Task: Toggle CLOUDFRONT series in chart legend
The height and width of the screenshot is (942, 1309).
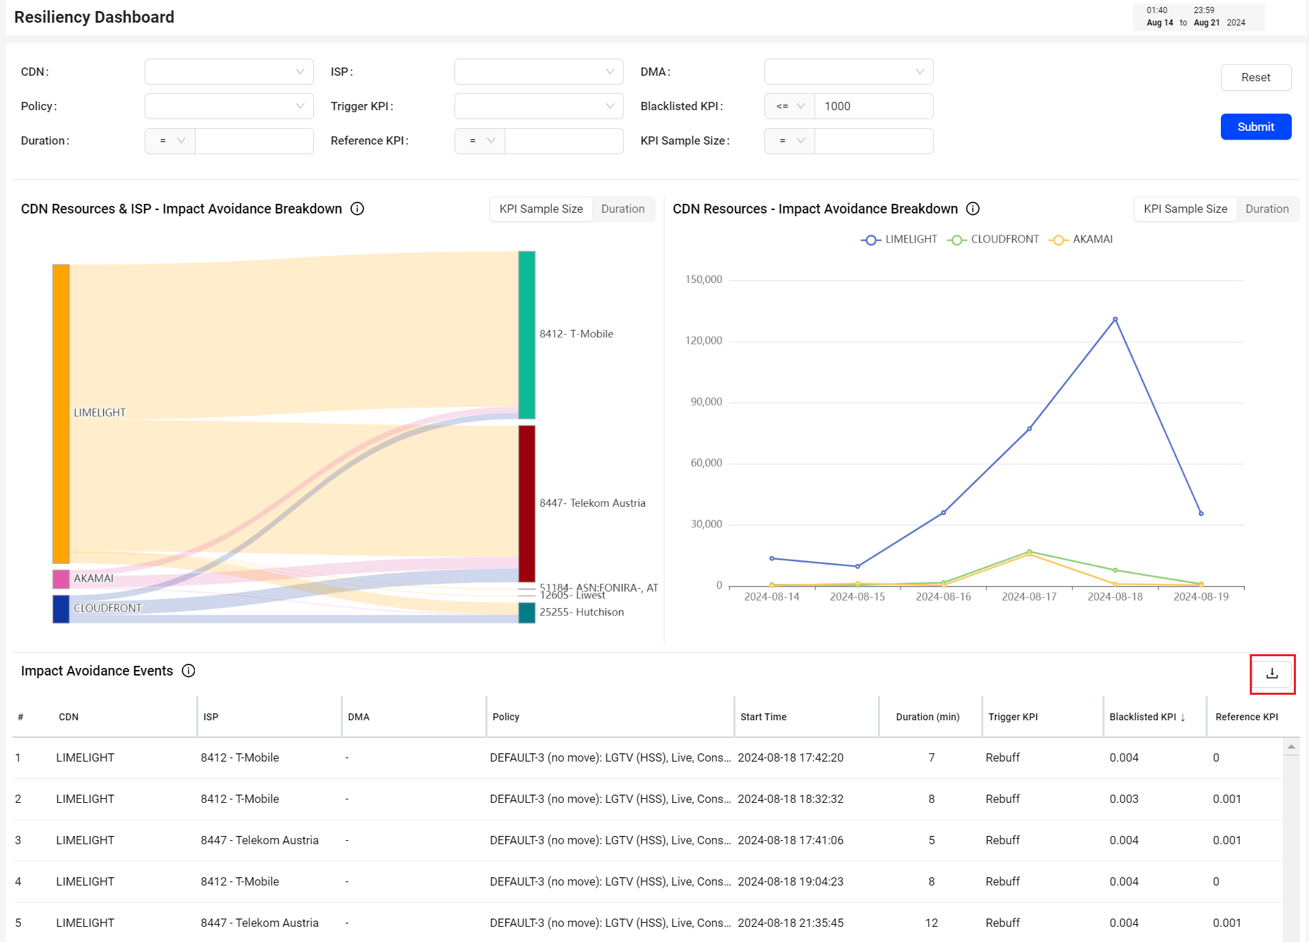Action: 993,239
